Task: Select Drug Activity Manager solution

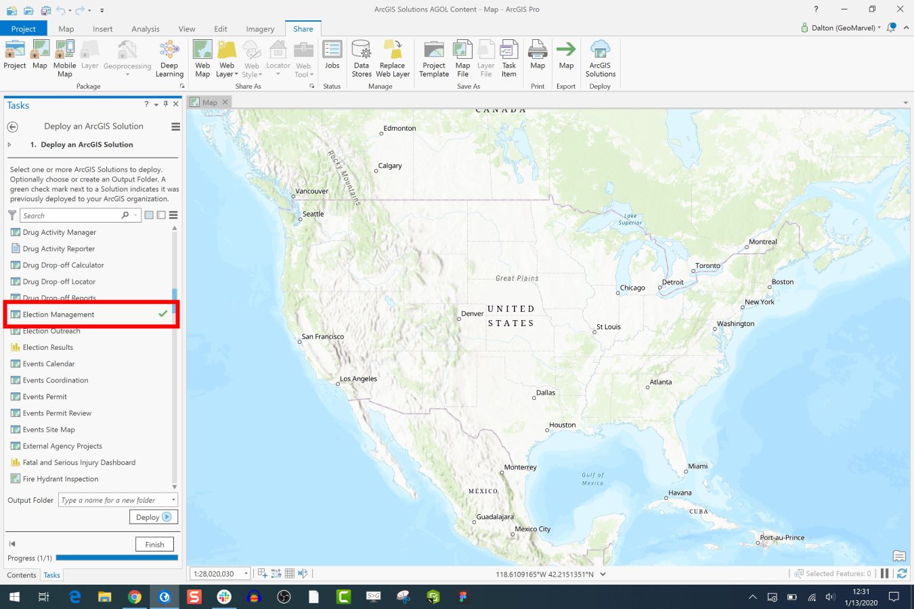Action: pos(89,232)
